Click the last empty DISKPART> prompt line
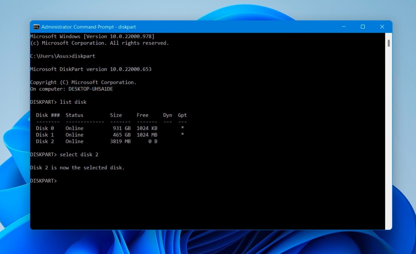This screenshot has width=416, height=254. click(43, 181)
